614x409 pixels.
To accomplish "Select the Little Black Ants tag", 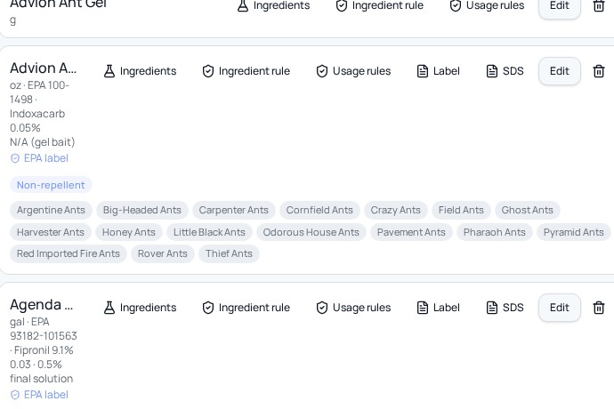I will (x=209, y=232).
